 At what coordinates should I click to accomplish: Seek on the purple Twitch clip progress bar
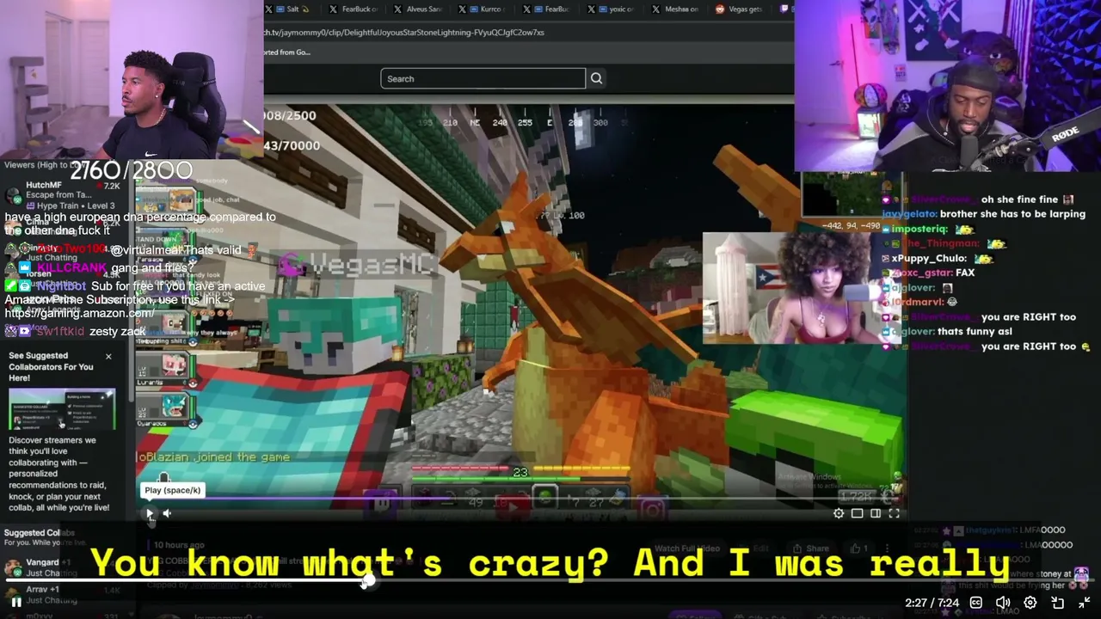[521, 499]
